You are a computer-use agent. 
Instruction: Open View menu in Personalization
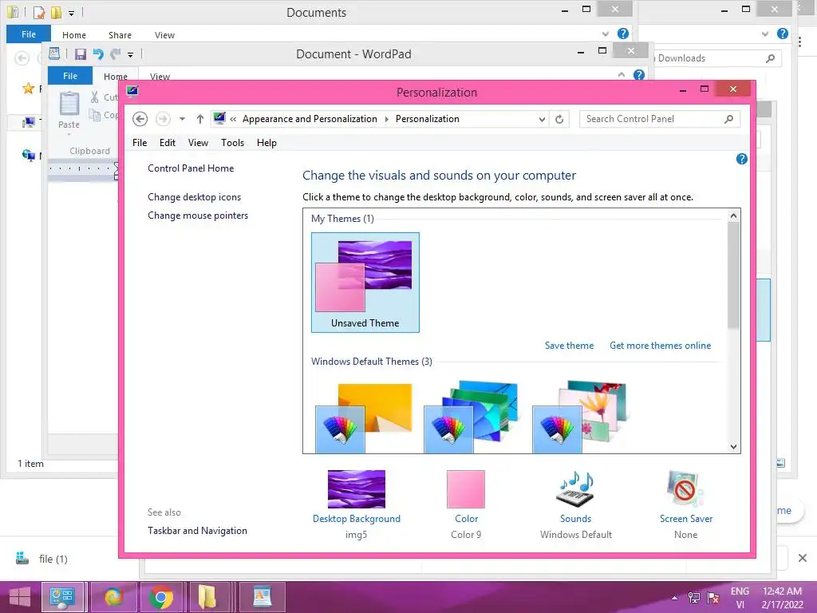coord(198,143)
